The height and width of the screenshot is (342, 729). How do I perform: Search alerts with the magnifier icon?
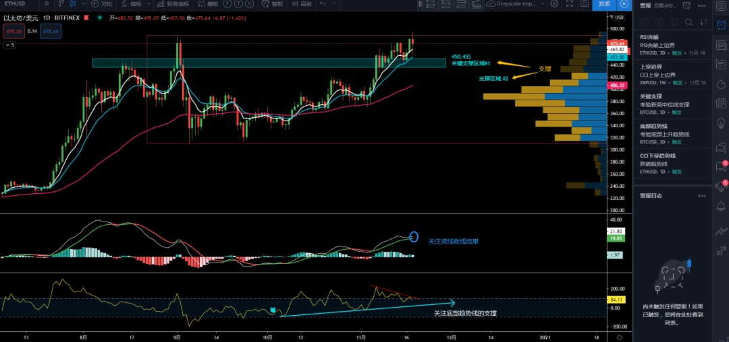688,22
